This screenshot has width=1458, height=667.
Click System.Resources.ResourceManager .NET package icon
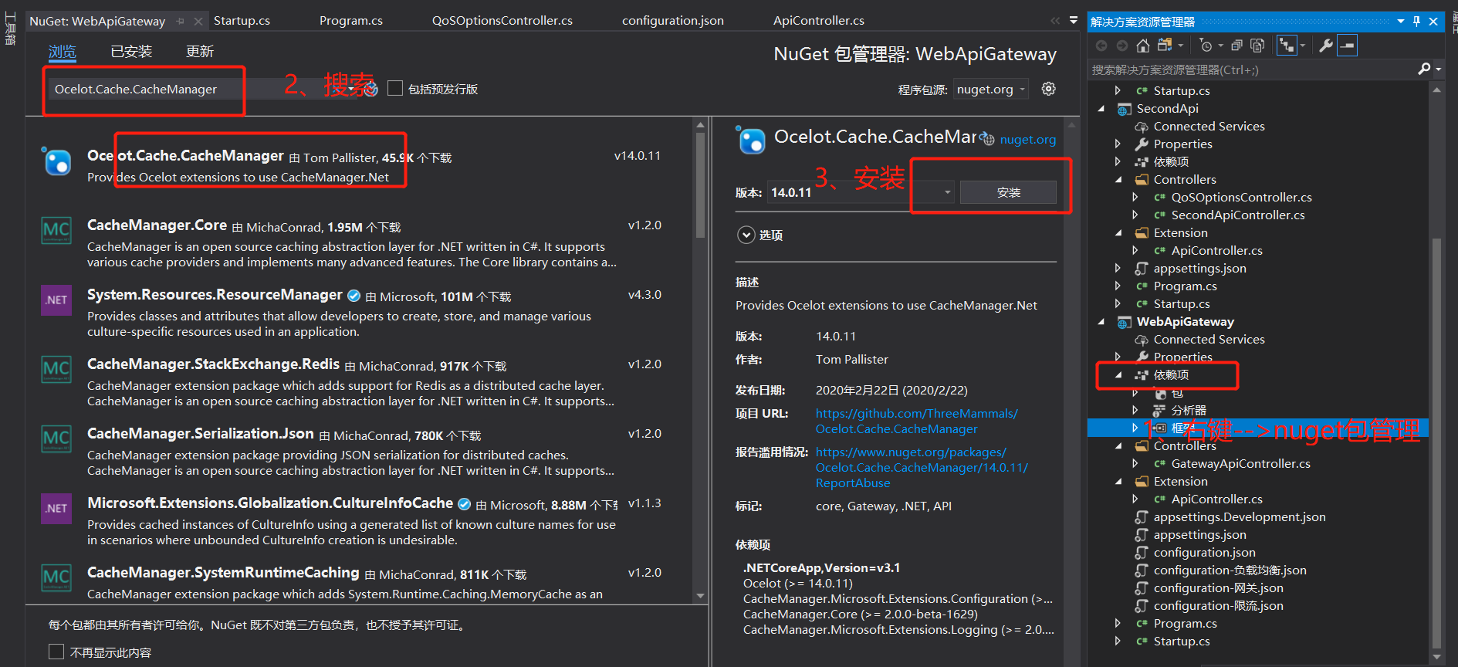coord(56,300)
